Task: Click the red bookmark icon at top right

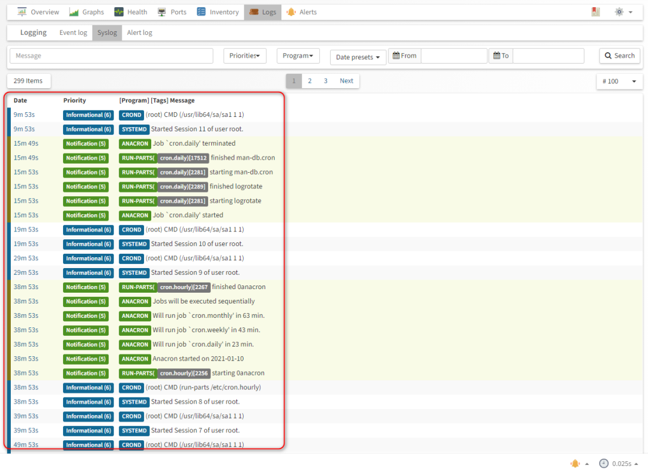Action: tap(596, 12)
